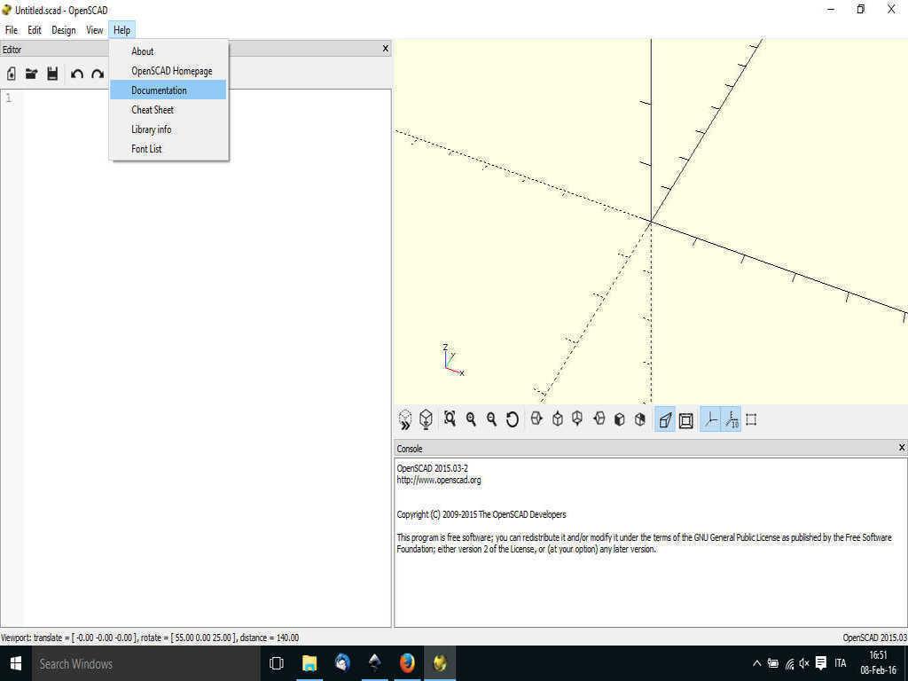Click the http://www.openscad.org text in Console

coord(439,480)
